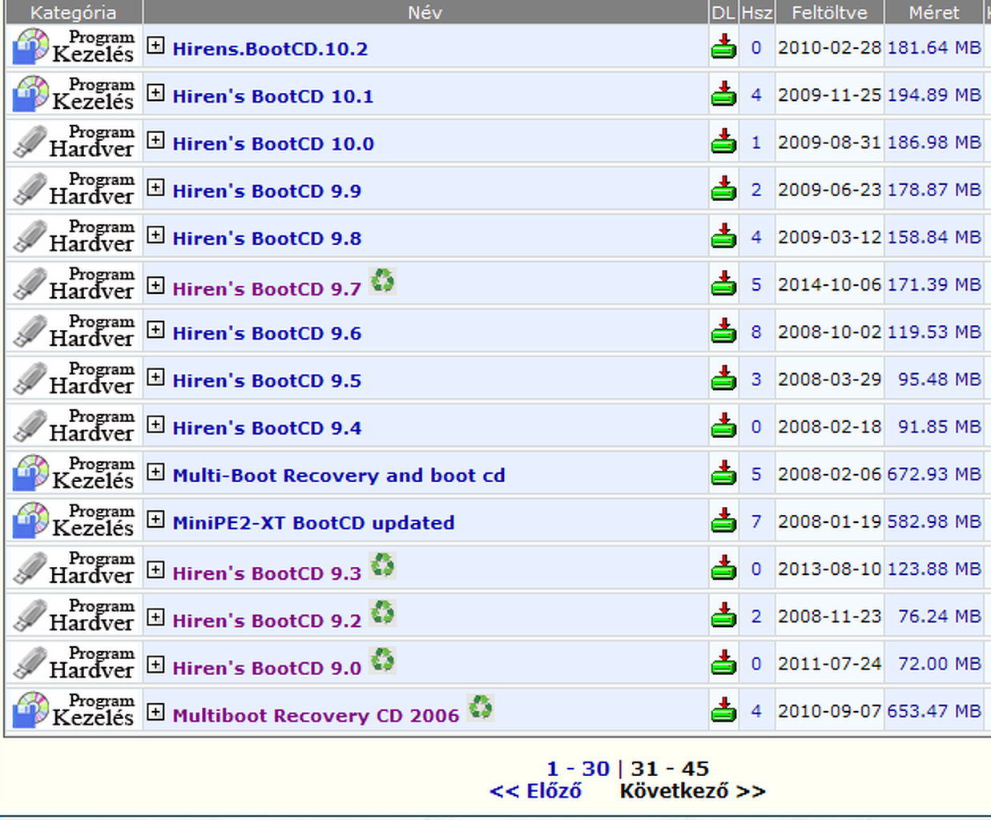The height and width of the screenshot is (820, 991).
Task: Sort by Hsz column header
Action: click(756, 12)
